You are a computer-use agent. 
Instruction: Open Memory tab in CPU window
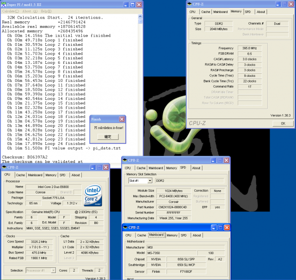51,175
